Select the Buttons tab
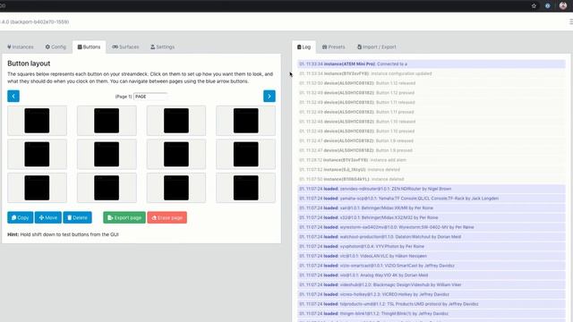This screenshot has height=322, width=573. tap(89, 47)
